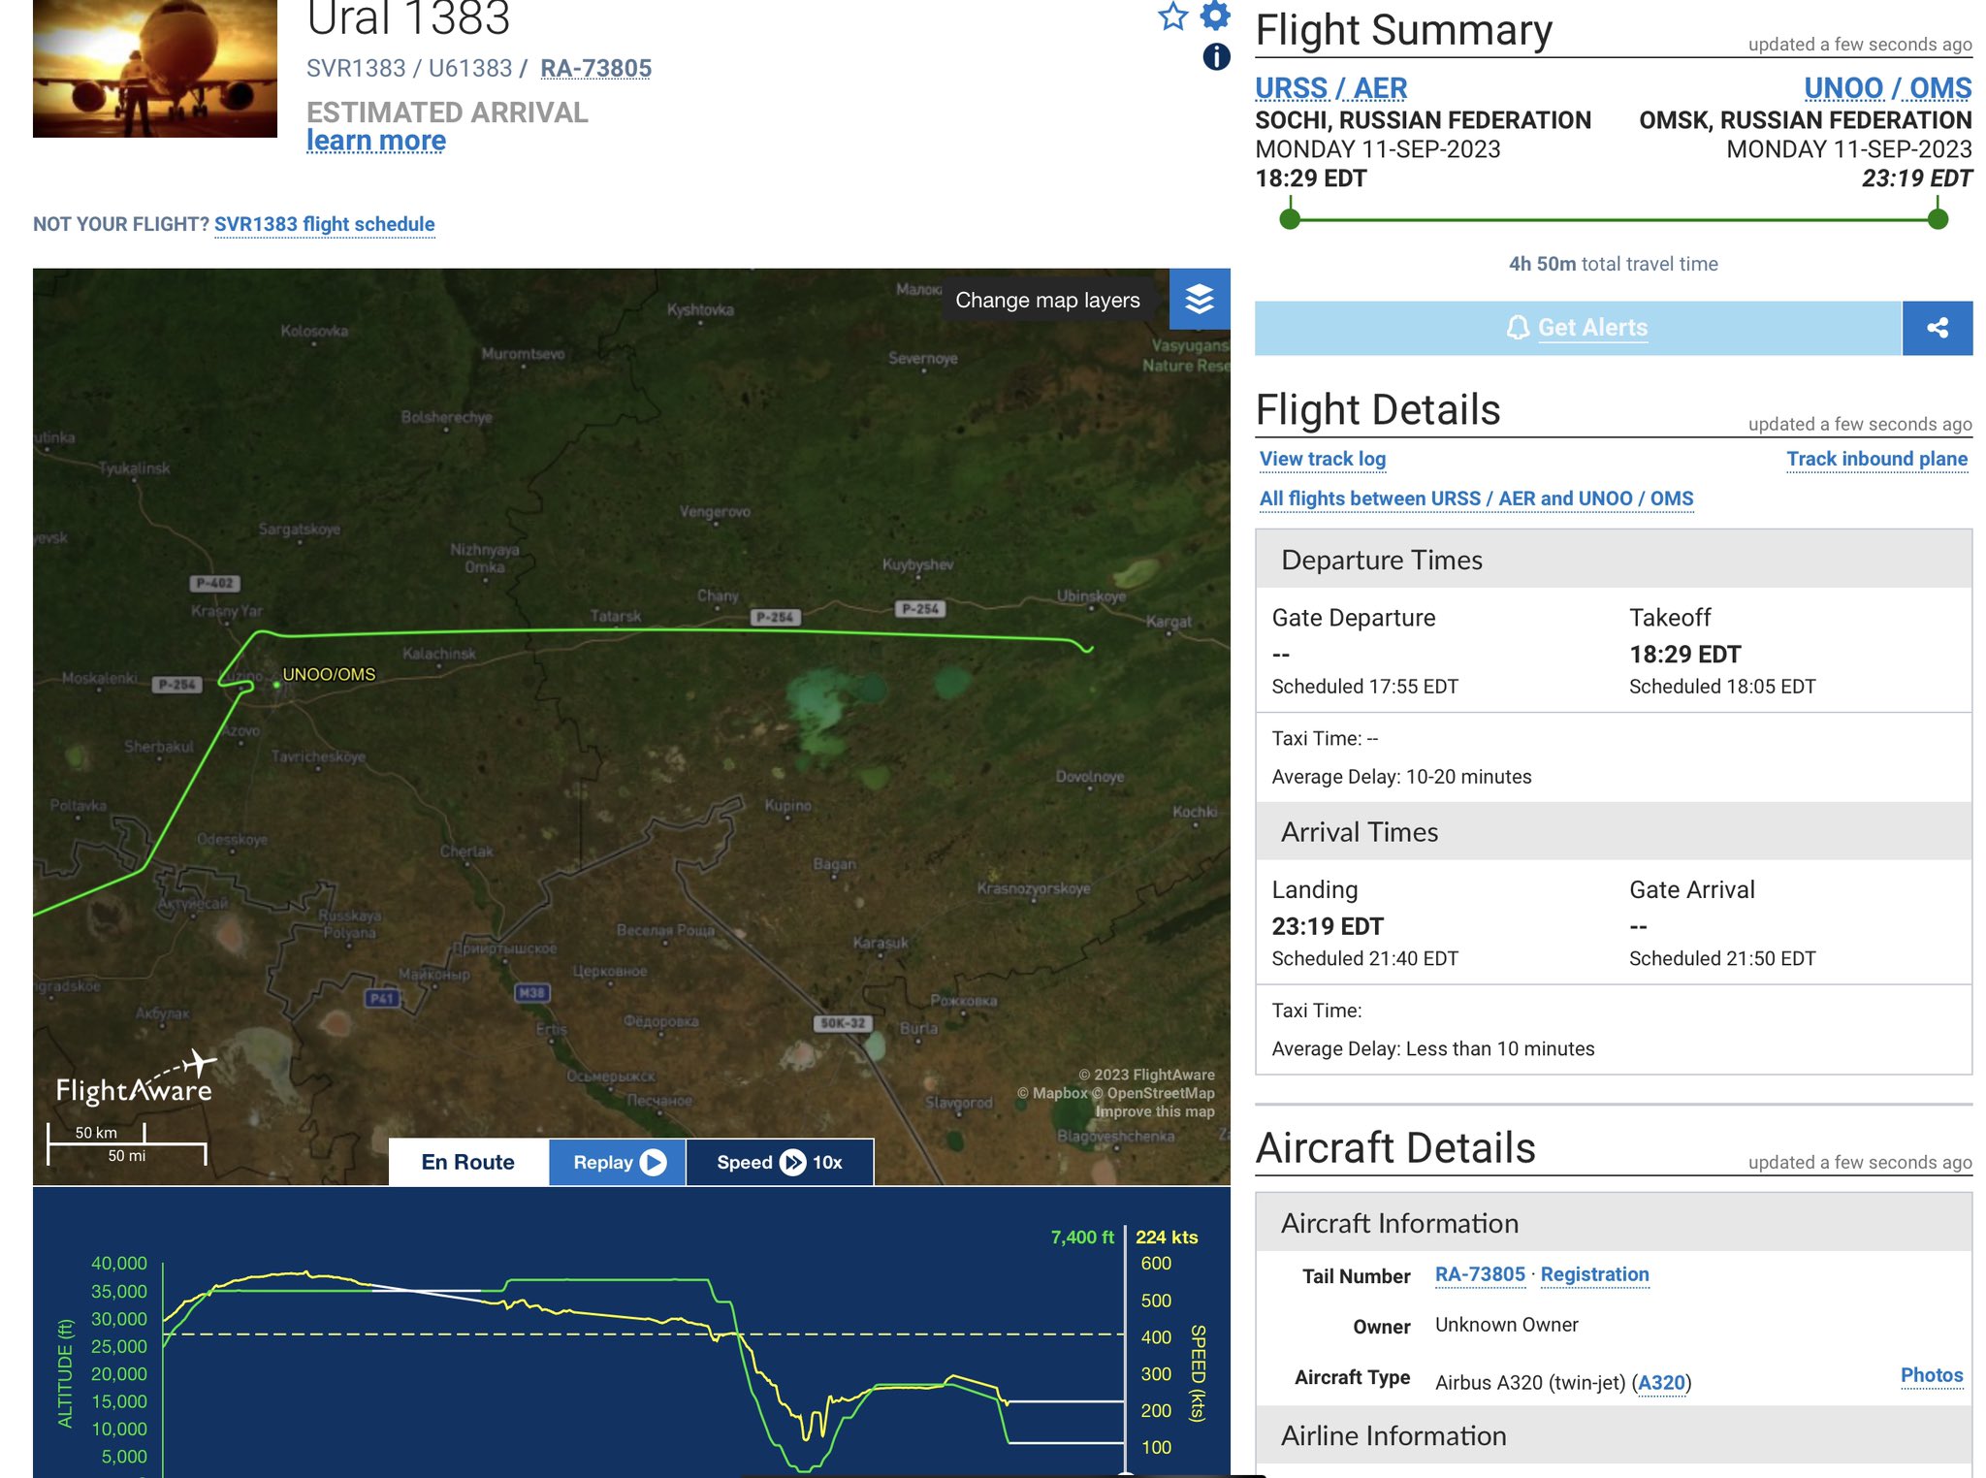Click the RA-73805 tail number header link

tap(595, 69)
